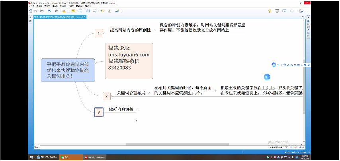Click the 关键词合理布局 topic
The height and width of the screenshot is (161, 340).
(x=131, y=93)
